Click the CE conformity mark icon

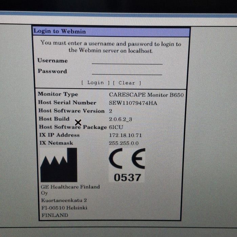(x=127, y=158)
